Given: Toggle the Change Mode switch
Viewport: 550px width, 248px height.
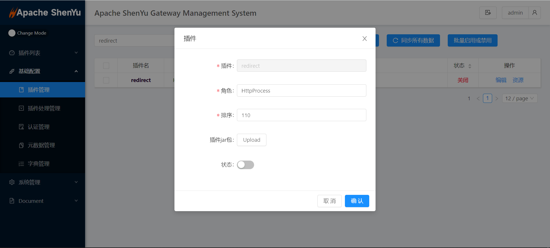Looking at the screenshot, I should (12, 33).
